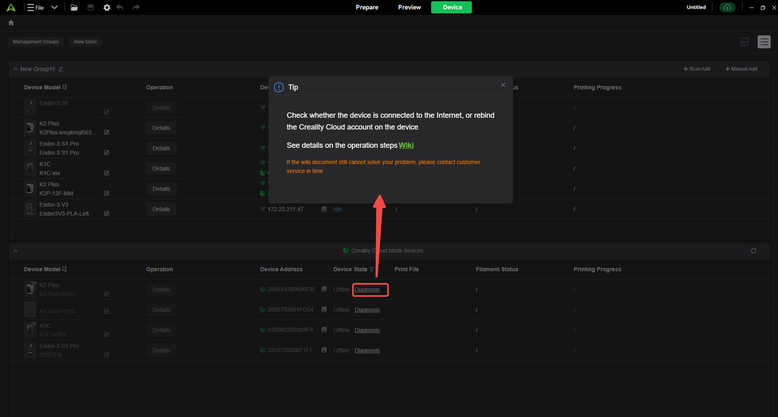Click the View tasks button
This screenshot has height=417, width=778.
pos(85,42)
